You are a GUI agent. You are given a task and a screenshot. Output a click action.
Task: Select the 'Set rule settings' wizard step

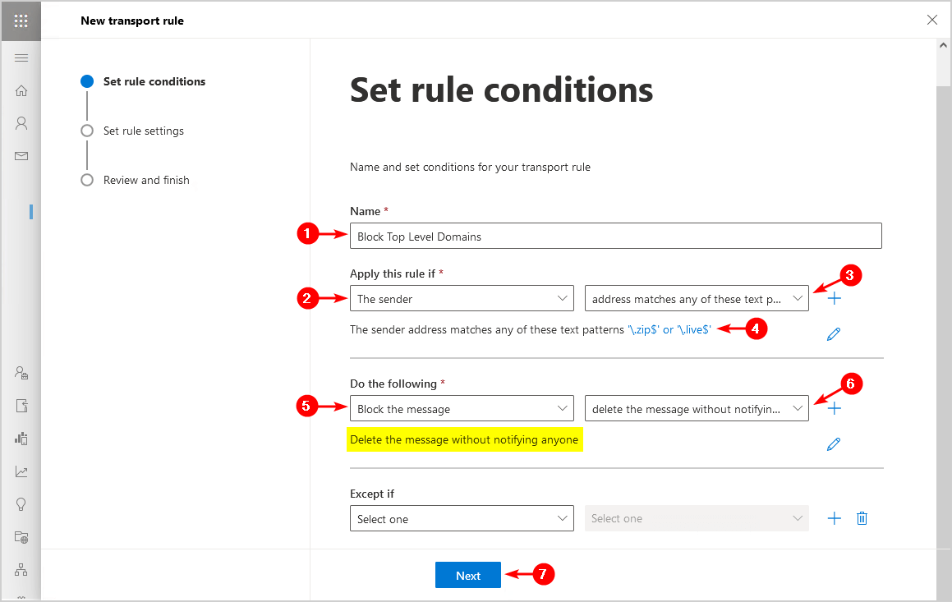coord(143,131)
